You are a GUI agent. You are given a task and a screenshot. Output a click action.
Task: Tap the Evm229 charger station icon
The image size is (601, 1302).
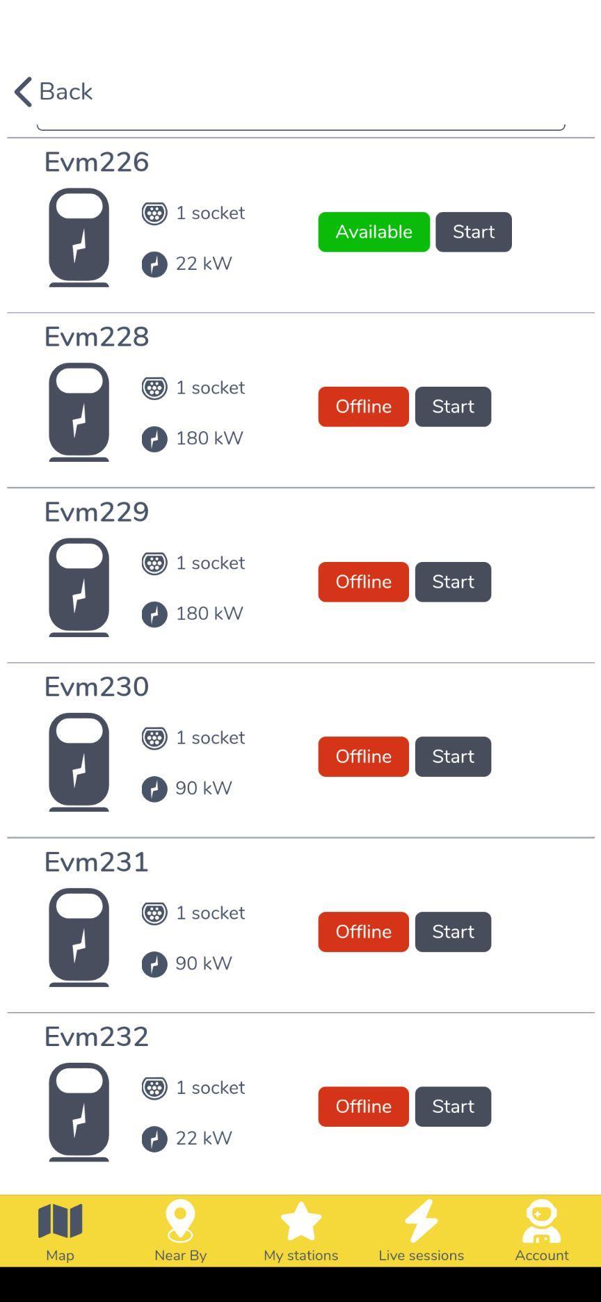click(x=79, y=587)
